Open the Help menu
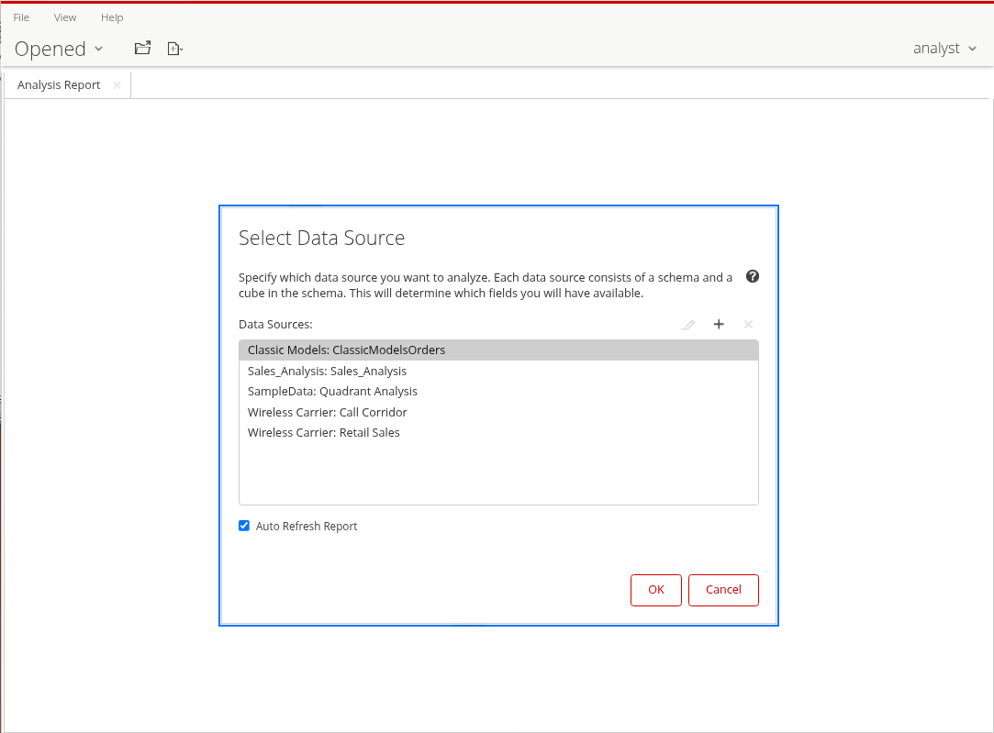Image resolution: width=994 pixels, height=733 pixels. [112, 17]
